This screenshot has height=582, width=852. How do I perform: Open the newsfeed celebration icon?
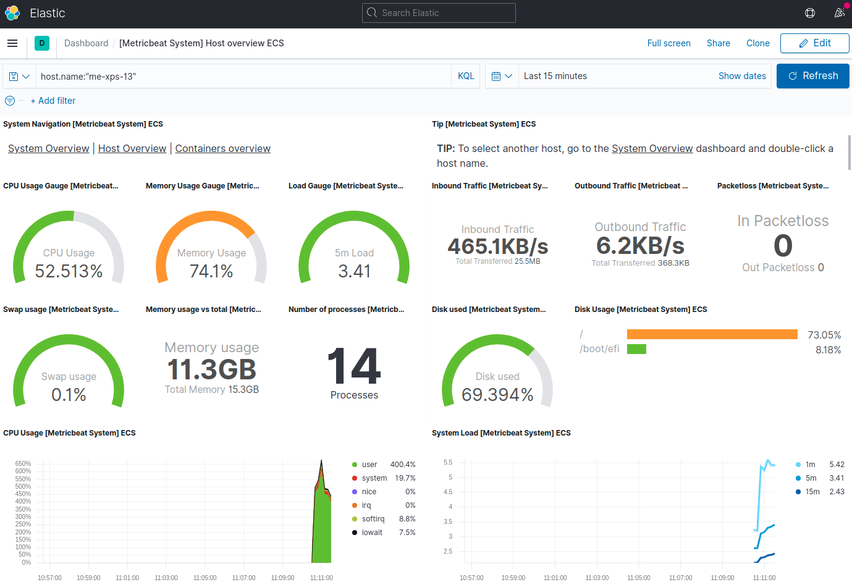(x=839, y=13)
